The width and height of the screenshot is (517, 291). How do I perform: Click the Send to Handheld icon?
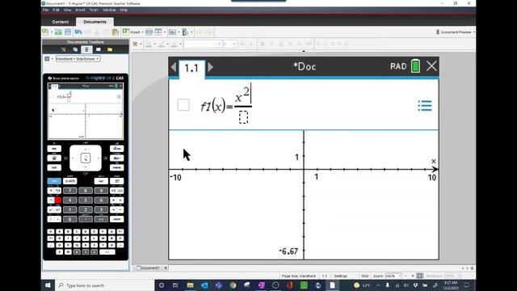tap(185, 32)
